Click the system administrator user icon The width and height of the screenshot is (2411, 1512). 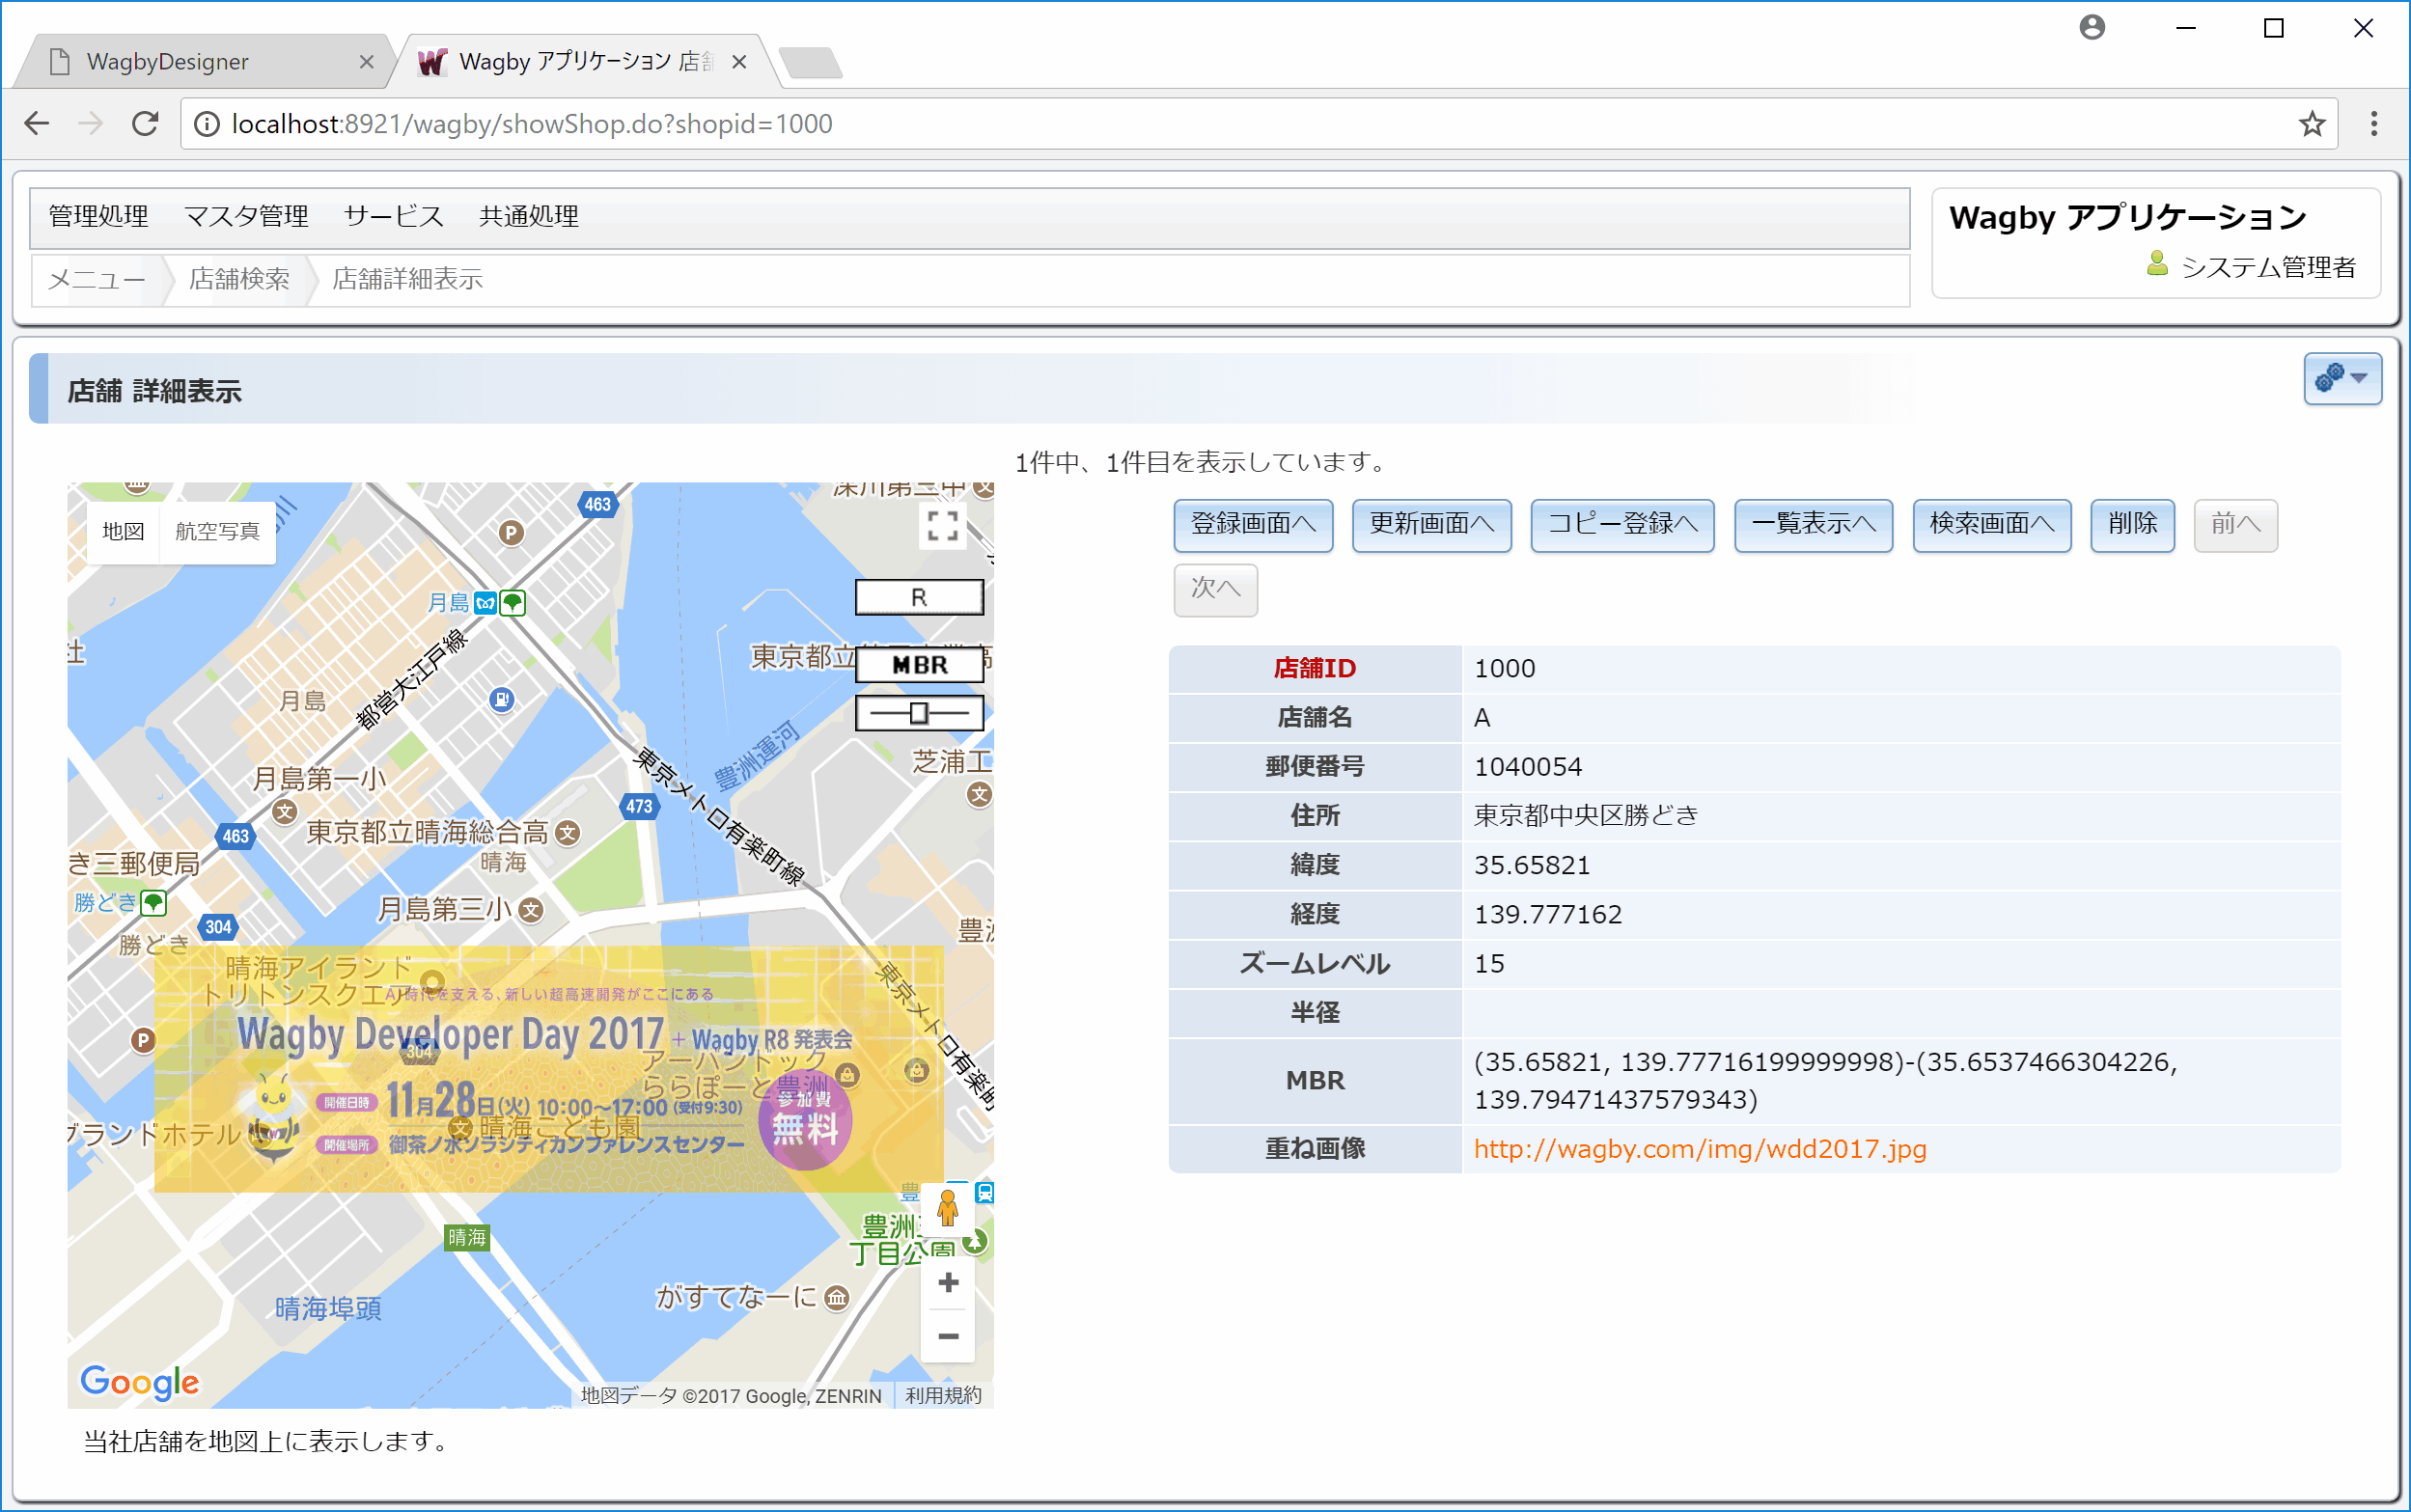2157,264
